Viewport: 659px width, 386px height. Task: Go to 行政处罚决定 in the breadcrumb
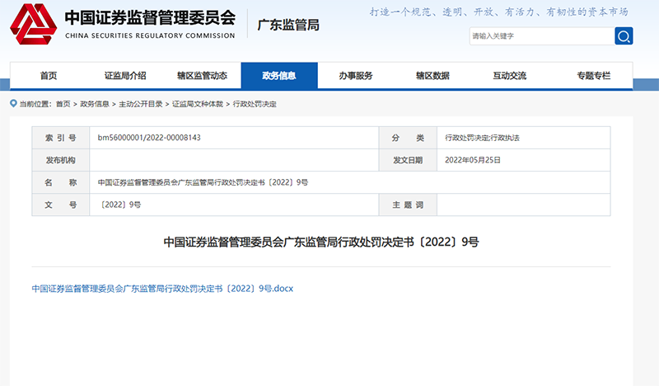[255, 104]
